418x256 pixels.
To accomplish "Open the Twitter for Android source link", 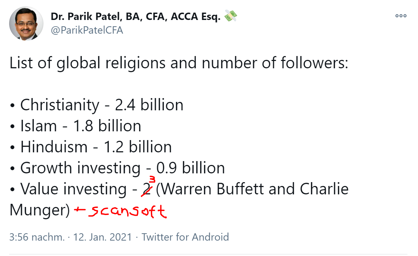I will point(185,237).
